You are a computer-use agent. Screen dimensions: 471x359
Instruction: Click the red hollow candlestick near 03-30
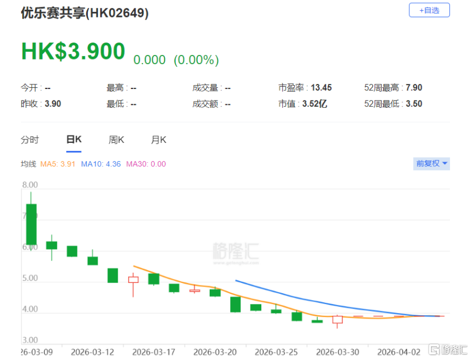coord(337,320)
